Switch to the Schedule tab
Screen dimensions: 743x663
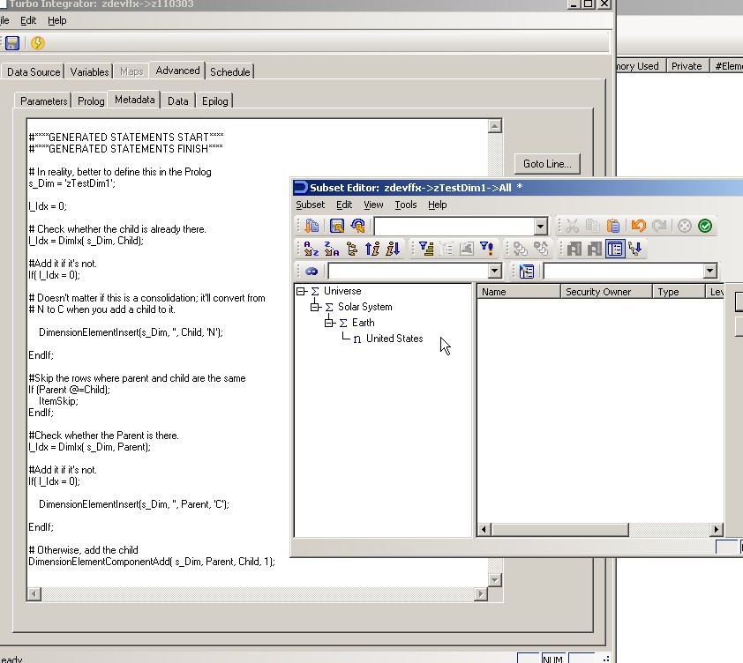229,72
